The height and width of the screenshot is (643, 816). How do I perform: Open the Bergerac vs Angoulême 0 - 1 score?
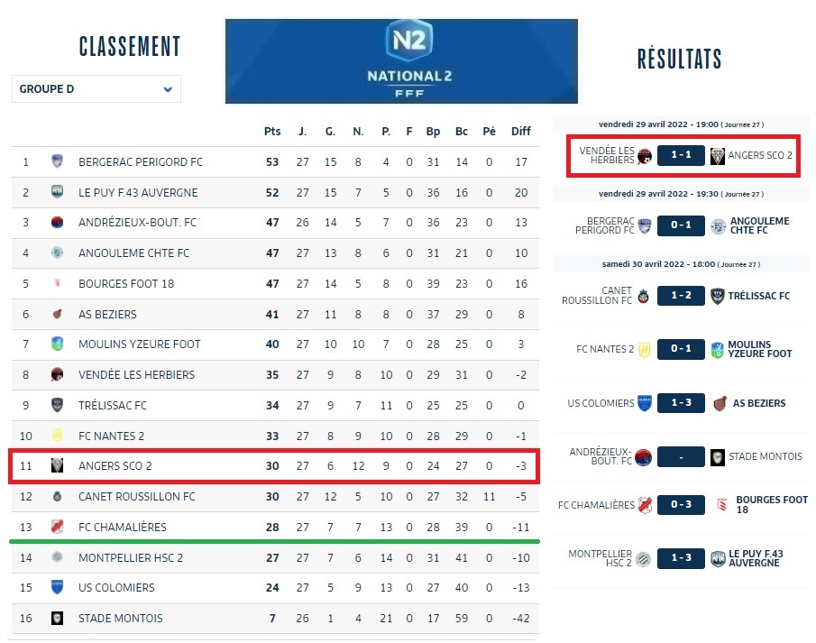tap(680, 226)
